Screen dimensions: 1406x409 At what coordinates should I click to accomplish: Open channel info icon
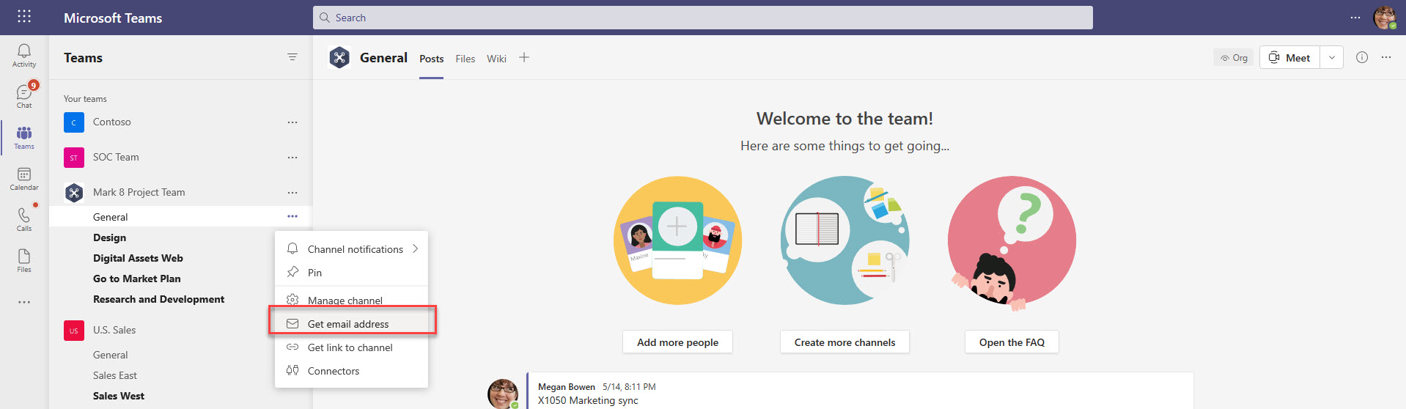click(x=1362, y=57)
